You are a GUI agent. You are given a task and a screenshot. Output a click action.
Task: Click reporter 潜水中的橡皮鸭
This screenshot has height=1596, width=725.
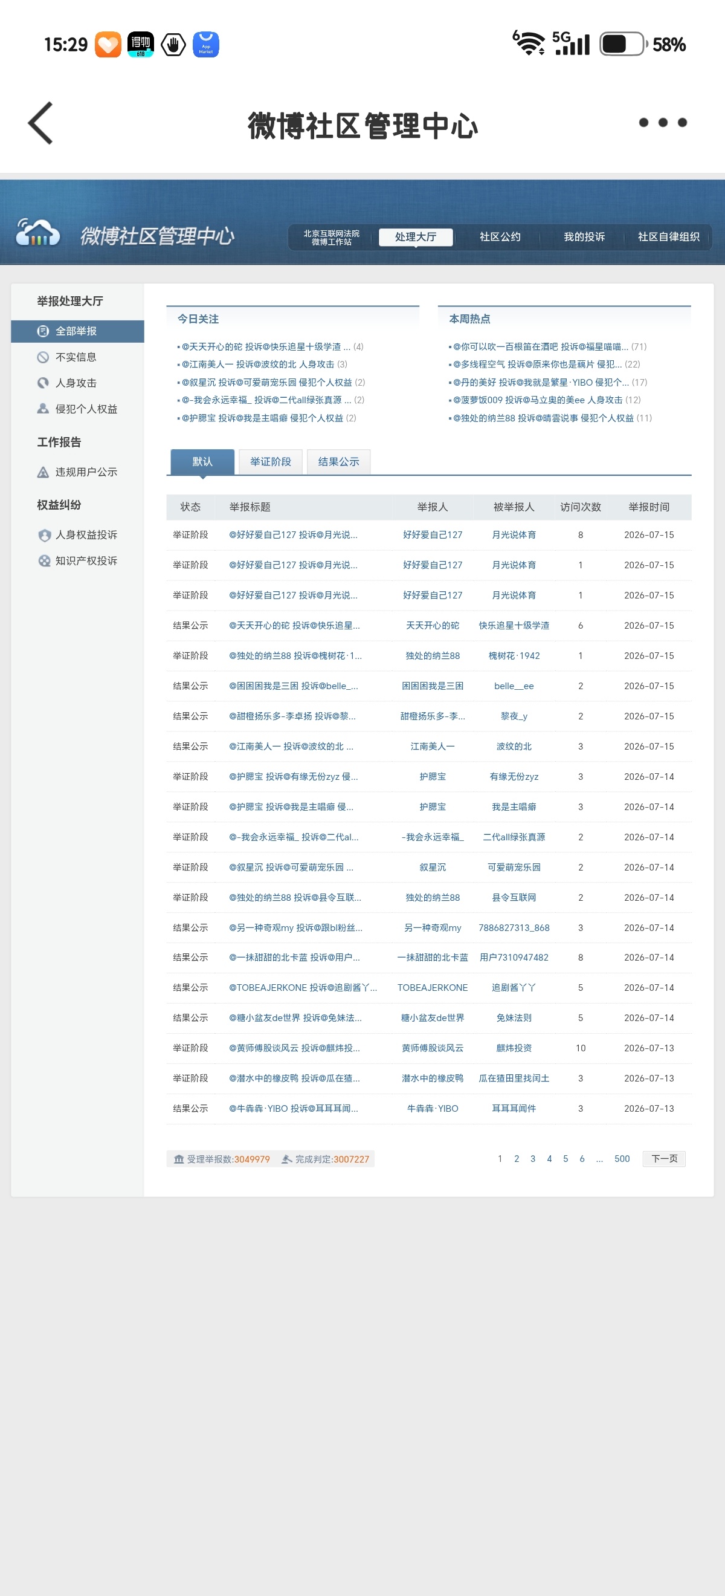[432, 1079]
